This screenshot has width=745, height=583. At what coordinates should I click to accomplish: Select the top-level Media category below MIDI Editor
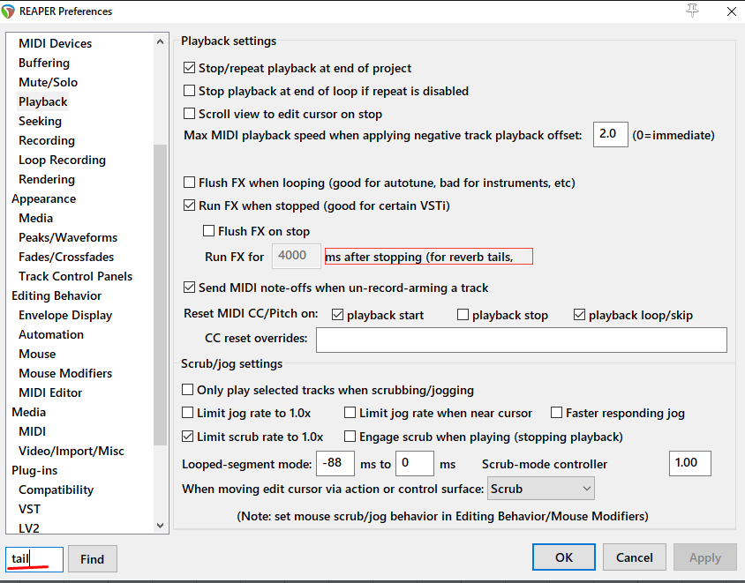pos(28,412)
